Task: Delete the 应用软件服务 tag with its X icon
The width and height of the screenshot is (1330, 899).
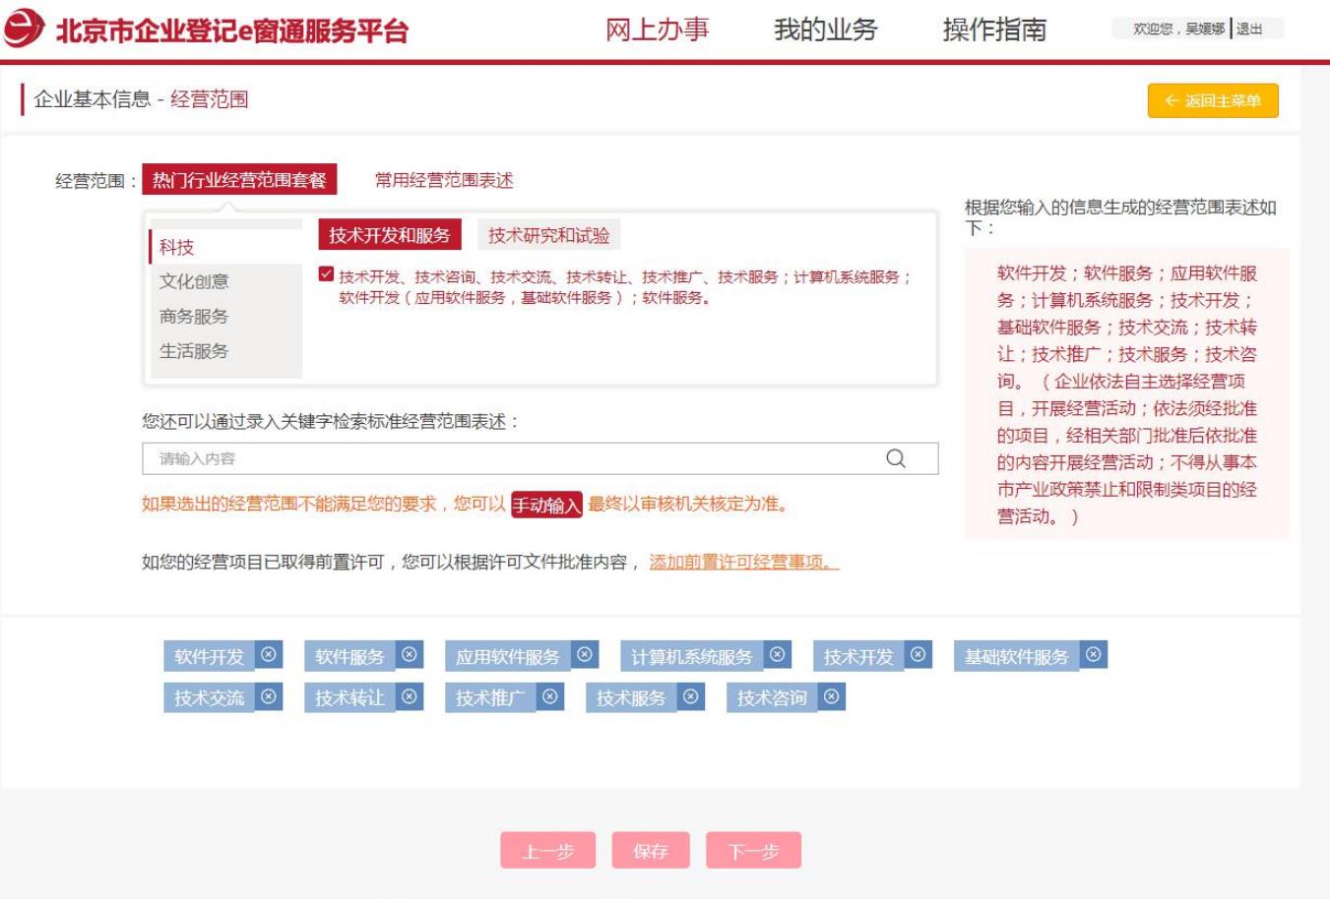Action: click(x=585, y=655)
